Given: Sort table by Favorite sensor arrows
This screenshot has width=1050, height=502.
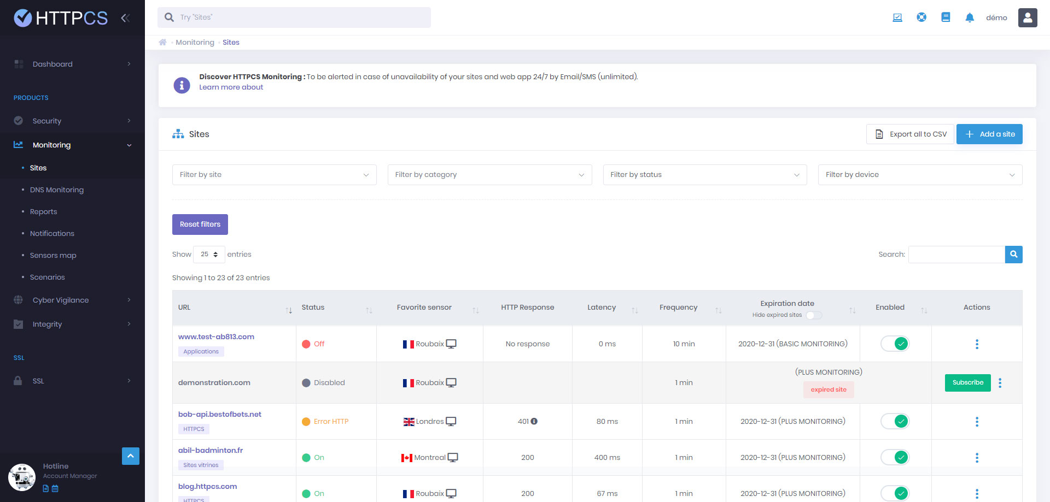Looking at the screenshot, I should tap(476, 310).
